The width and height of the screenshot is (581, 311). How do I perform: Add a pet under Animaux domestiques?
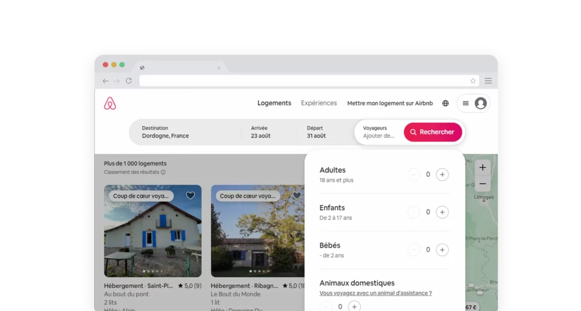354,306
